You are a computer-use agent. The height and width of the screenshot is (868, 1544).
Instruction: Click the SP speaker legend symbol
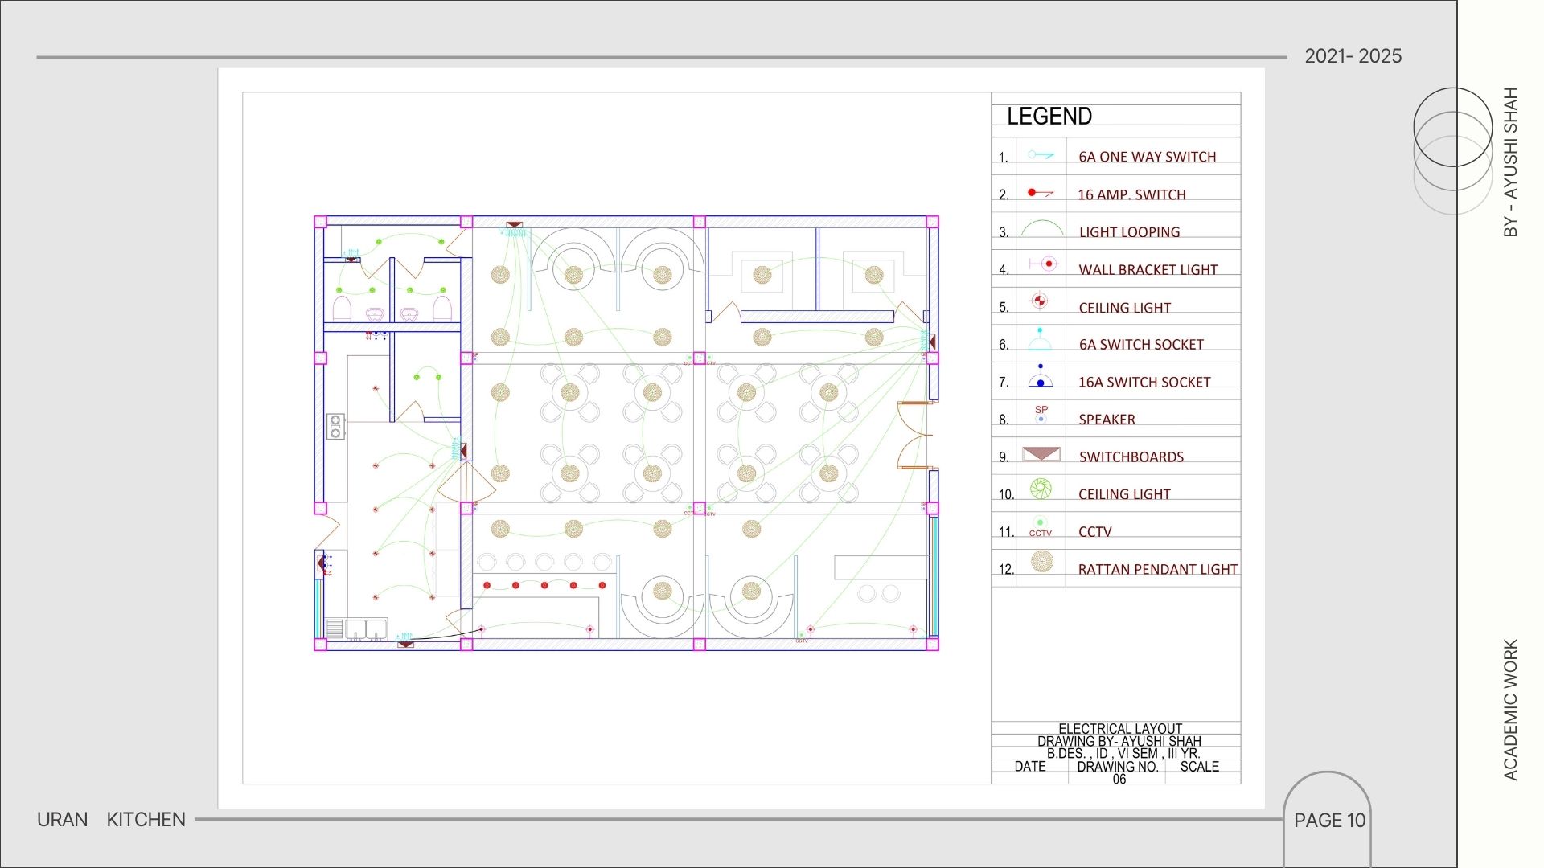coord(1041,414)
